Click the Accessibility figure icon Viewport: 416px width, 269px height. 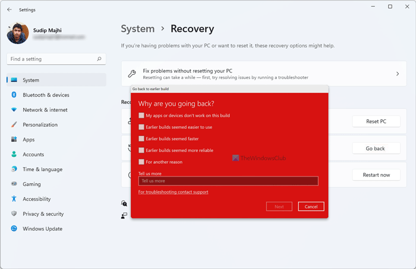(14, 198)
